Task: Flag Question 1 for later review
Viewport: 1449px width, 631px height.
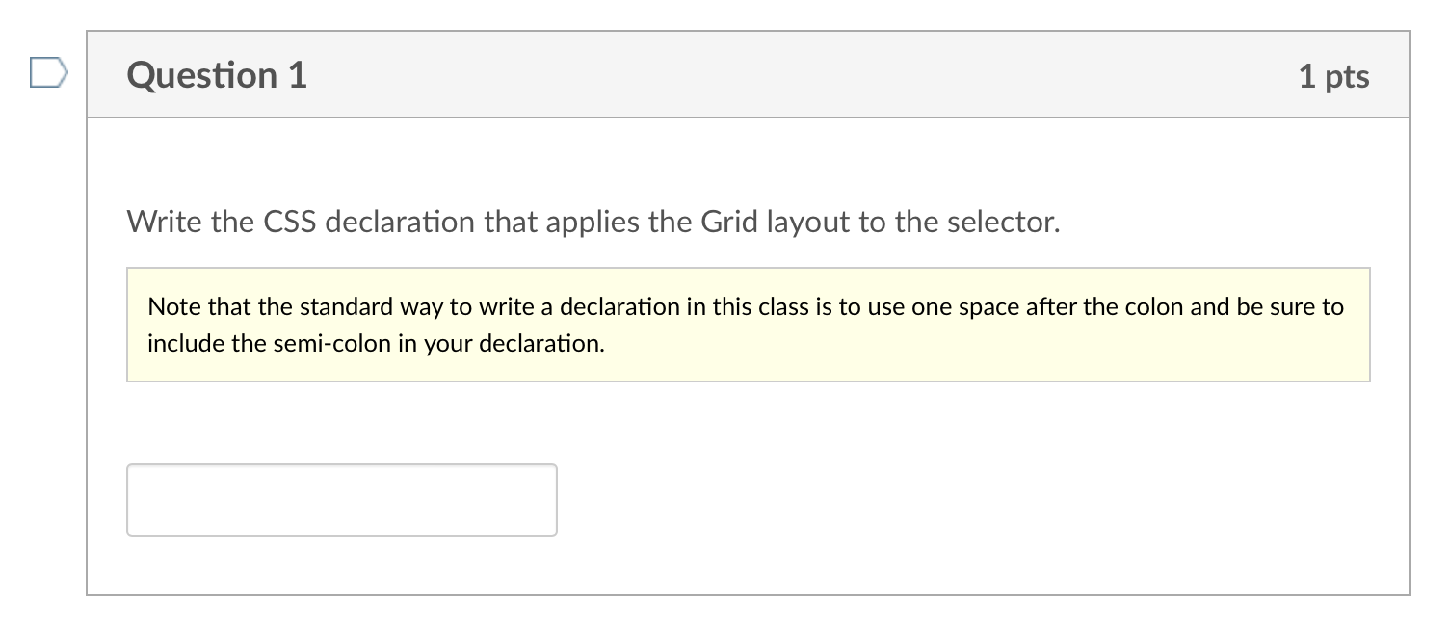Action: pyautogui.click(x=49, y=73)
